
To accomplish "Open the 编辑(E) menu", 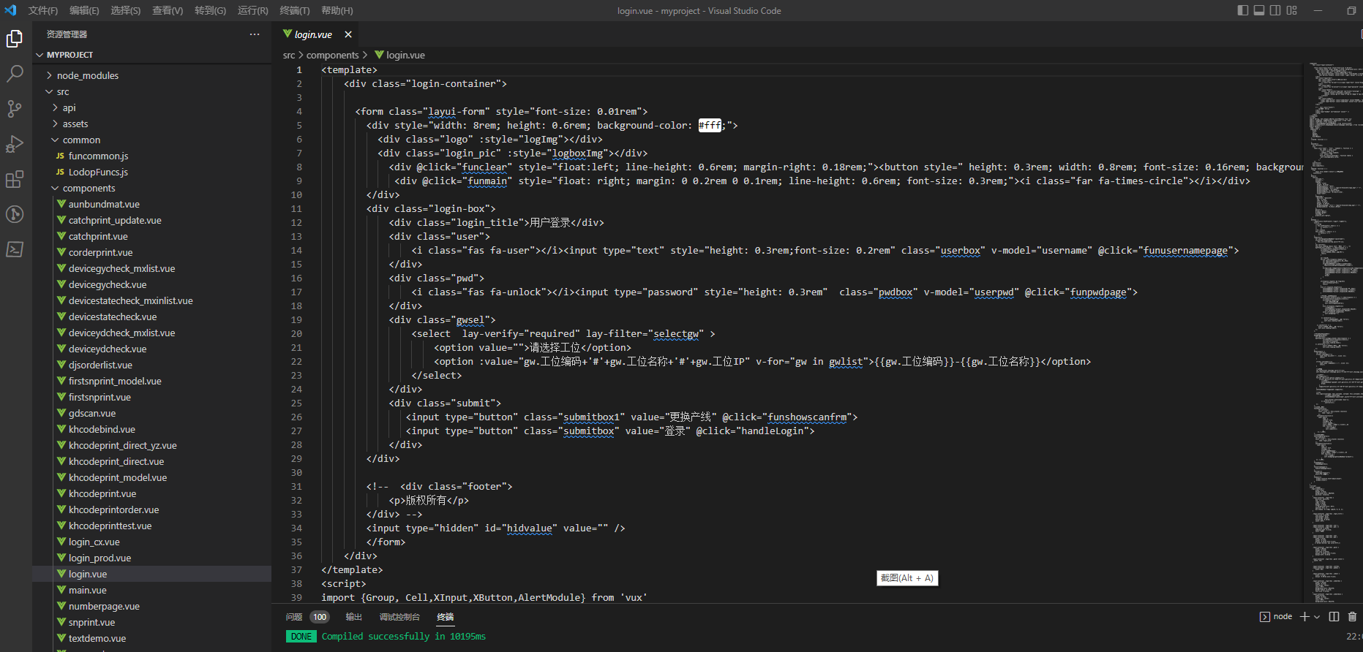I will (84, 10).
